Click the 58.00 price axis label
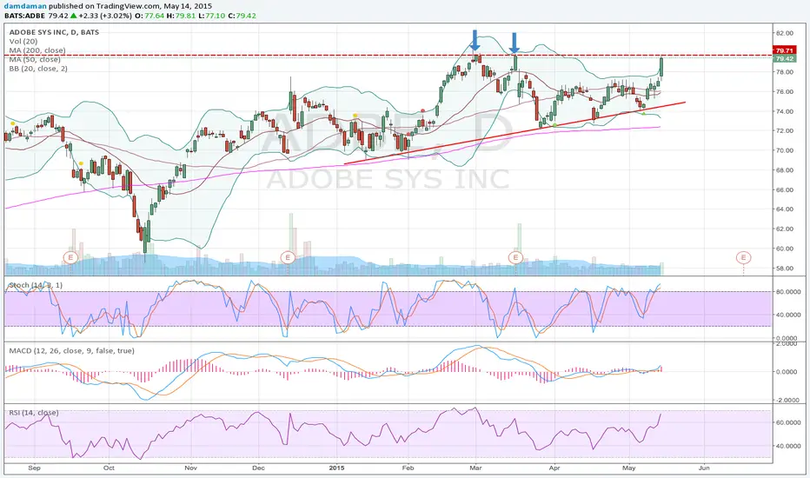 (x=784, y=269)
